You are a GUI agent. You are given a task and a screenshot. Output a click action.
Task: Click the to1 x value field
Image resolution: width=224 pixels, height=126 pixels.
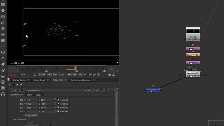(x=32, y=100)
